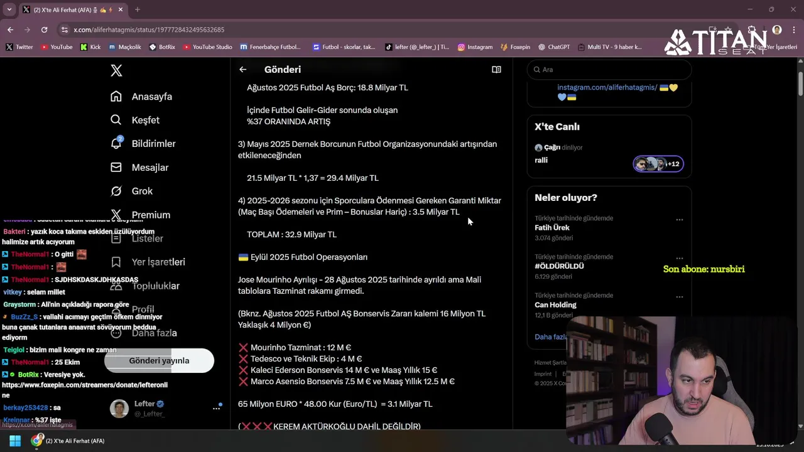
Task: Click the Yer İşaretleri bookmark icon
Action: (116, 262)
